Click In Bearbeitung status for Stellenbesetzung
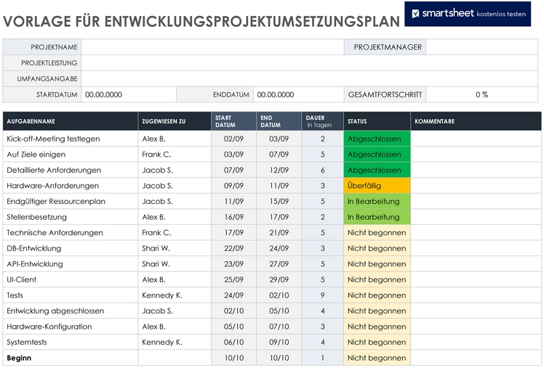 [377, 217]
